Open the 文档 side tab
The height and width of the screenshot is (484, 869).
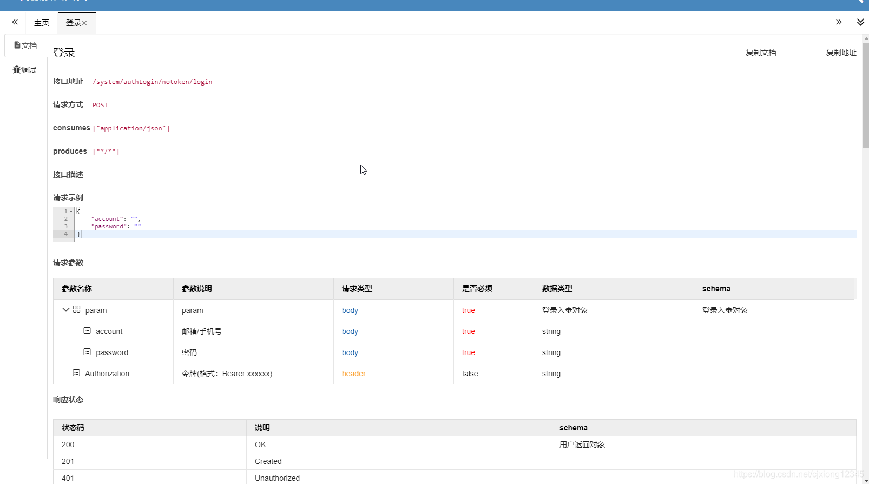[25, 45]
